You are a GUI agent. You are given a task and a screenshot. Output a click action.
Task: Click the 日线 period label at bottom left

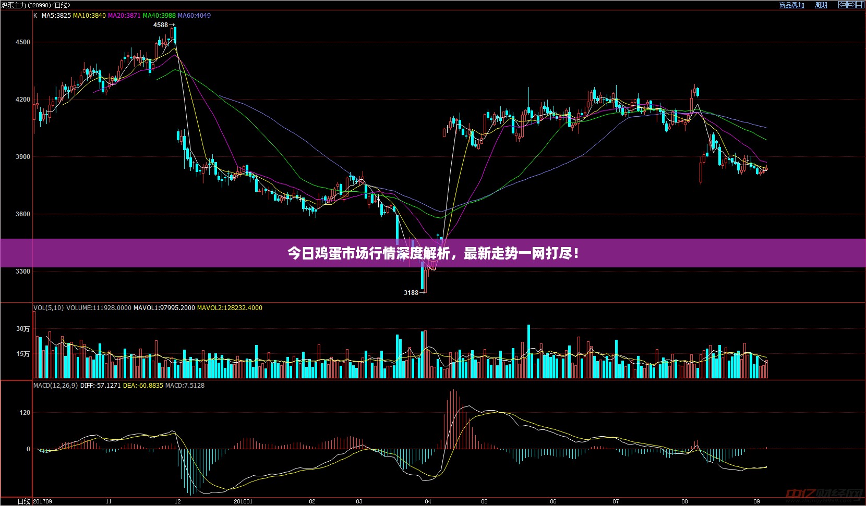24,501
